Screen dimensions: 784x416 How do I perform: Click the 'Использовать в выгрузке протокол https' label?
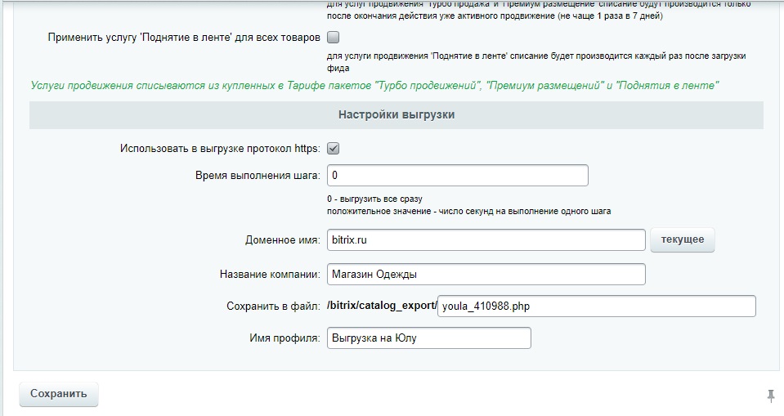[219, 149]
